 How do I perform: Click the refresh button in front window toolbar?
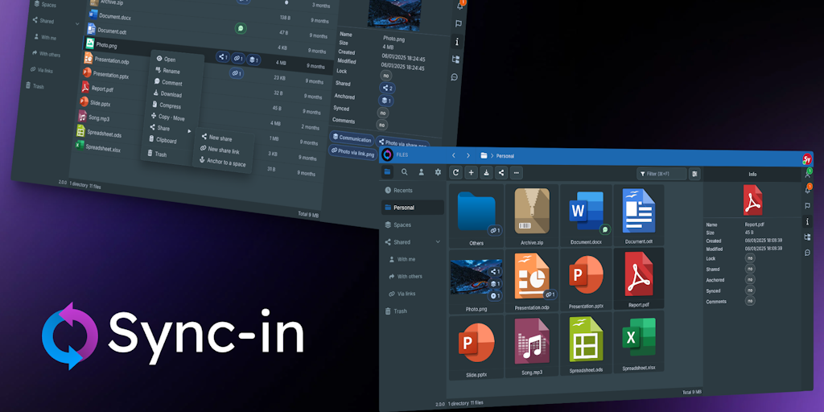[x=455, y=172]
